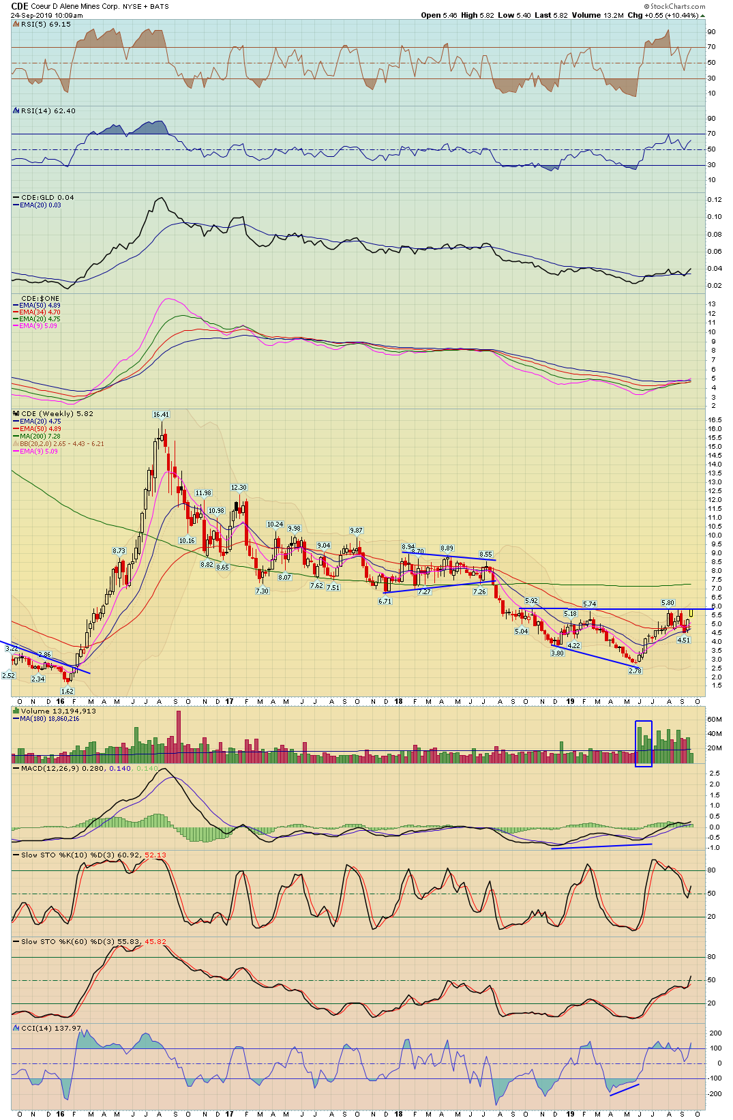Click the EMA(34) 4.70 legend entry
The image size is (733, 1120).
click(40, 312)
